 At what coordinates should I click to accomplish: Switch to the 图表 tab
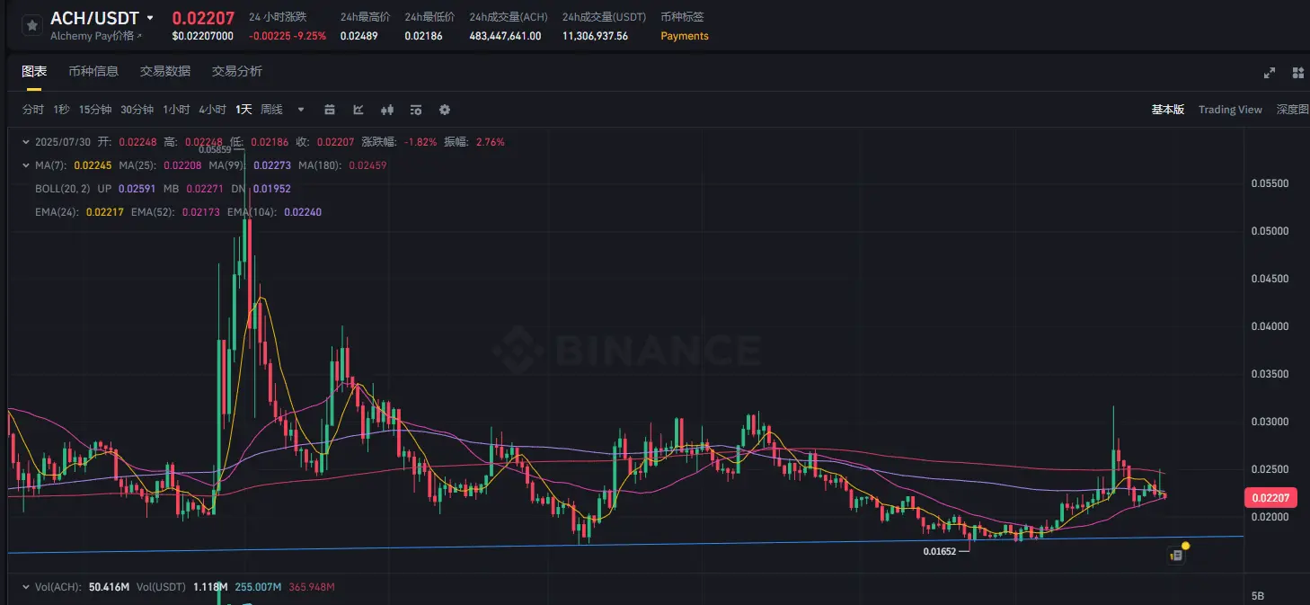tap(34, 71)
